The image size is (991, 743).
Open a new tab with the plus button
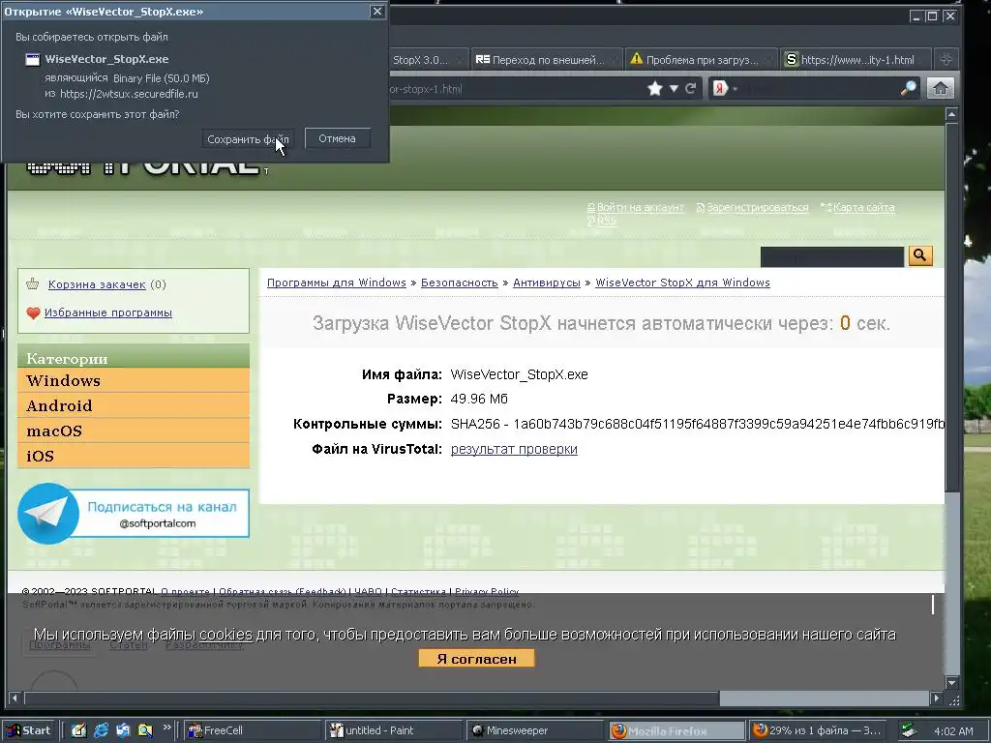point(946,59)
